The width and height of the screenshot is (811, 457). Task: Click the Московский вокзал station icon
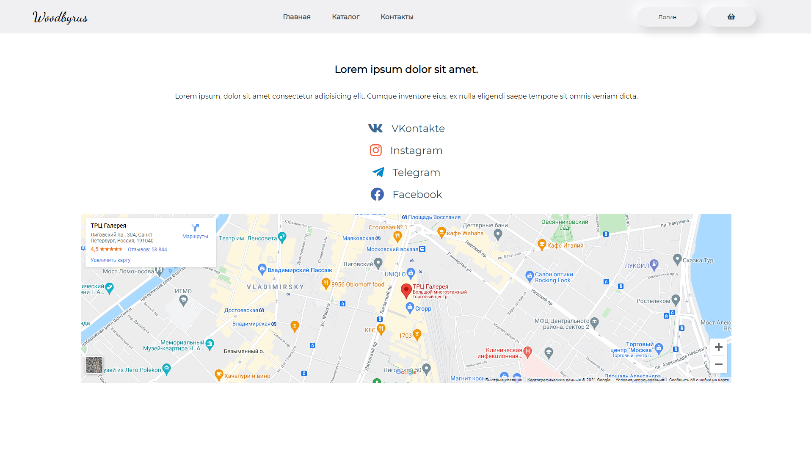(x=422, y=249)
